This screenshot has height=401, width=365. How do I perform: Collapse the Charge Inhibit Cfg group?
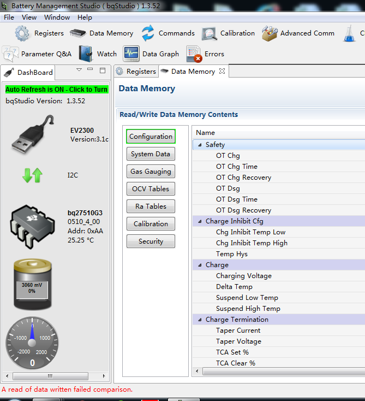199,221
